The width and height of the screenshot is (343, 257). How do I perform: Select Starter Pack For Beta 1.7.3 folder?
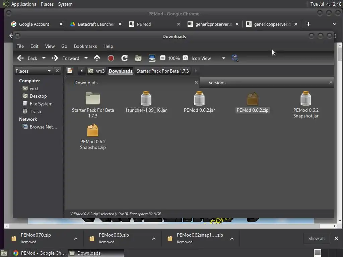(93, 105)
